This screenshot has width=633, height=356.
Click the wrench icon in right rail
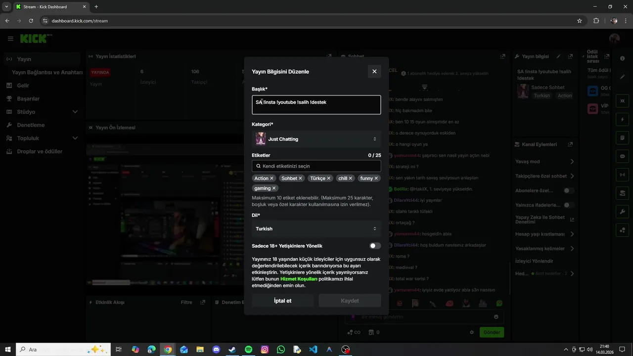(623, 212)
